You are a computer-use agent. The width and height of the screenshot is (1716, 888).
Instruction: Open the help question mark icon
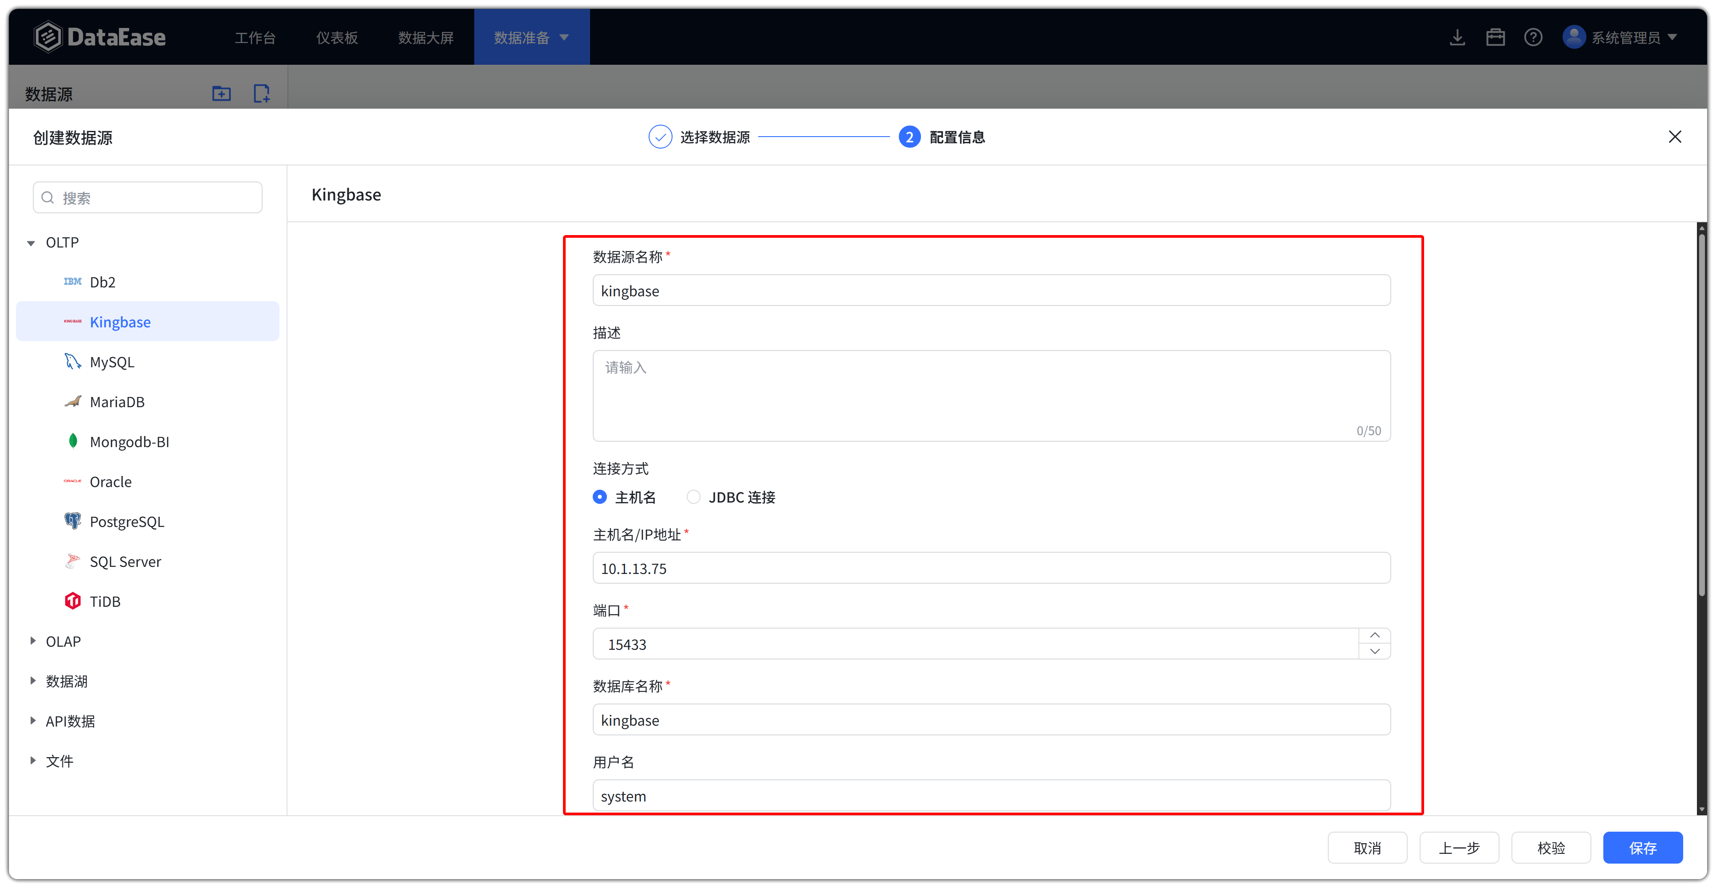1534,37
